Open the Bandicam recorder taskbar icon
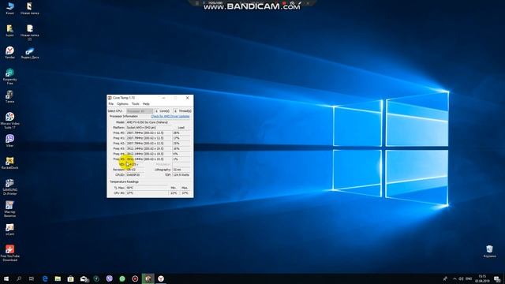This screenshot has height=284, width=505. [135, 278]
